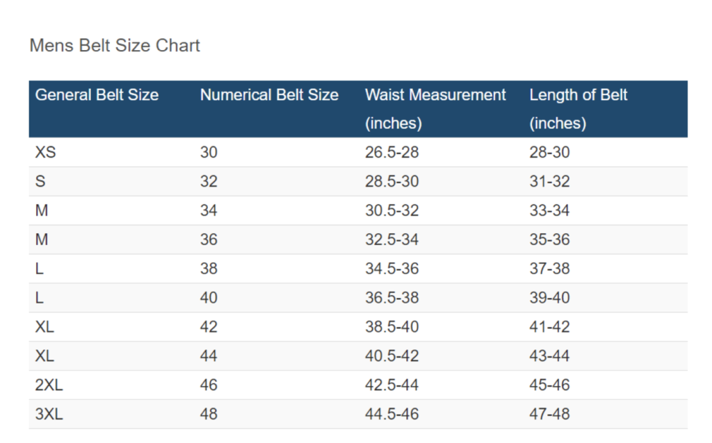Click belt length 35-36 cell

[549, 240]
